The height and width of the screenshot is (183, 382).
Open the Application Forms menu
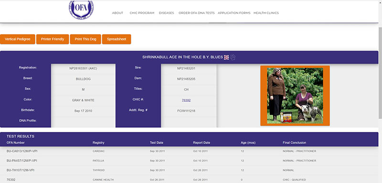(234, 13)
